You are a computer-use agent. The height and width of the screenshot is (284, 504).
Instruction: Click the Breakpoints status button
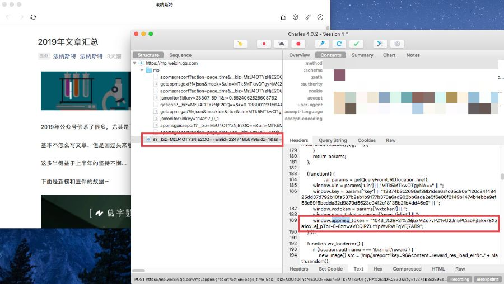[488, 279]
